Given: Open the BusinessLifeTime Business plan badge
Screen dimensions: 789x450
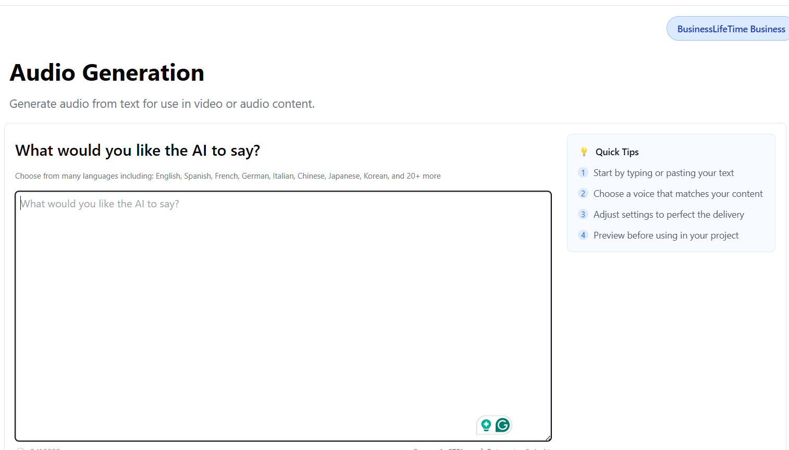Looking at the screenshot, I should pyautogui.click(x=728, y=29).
